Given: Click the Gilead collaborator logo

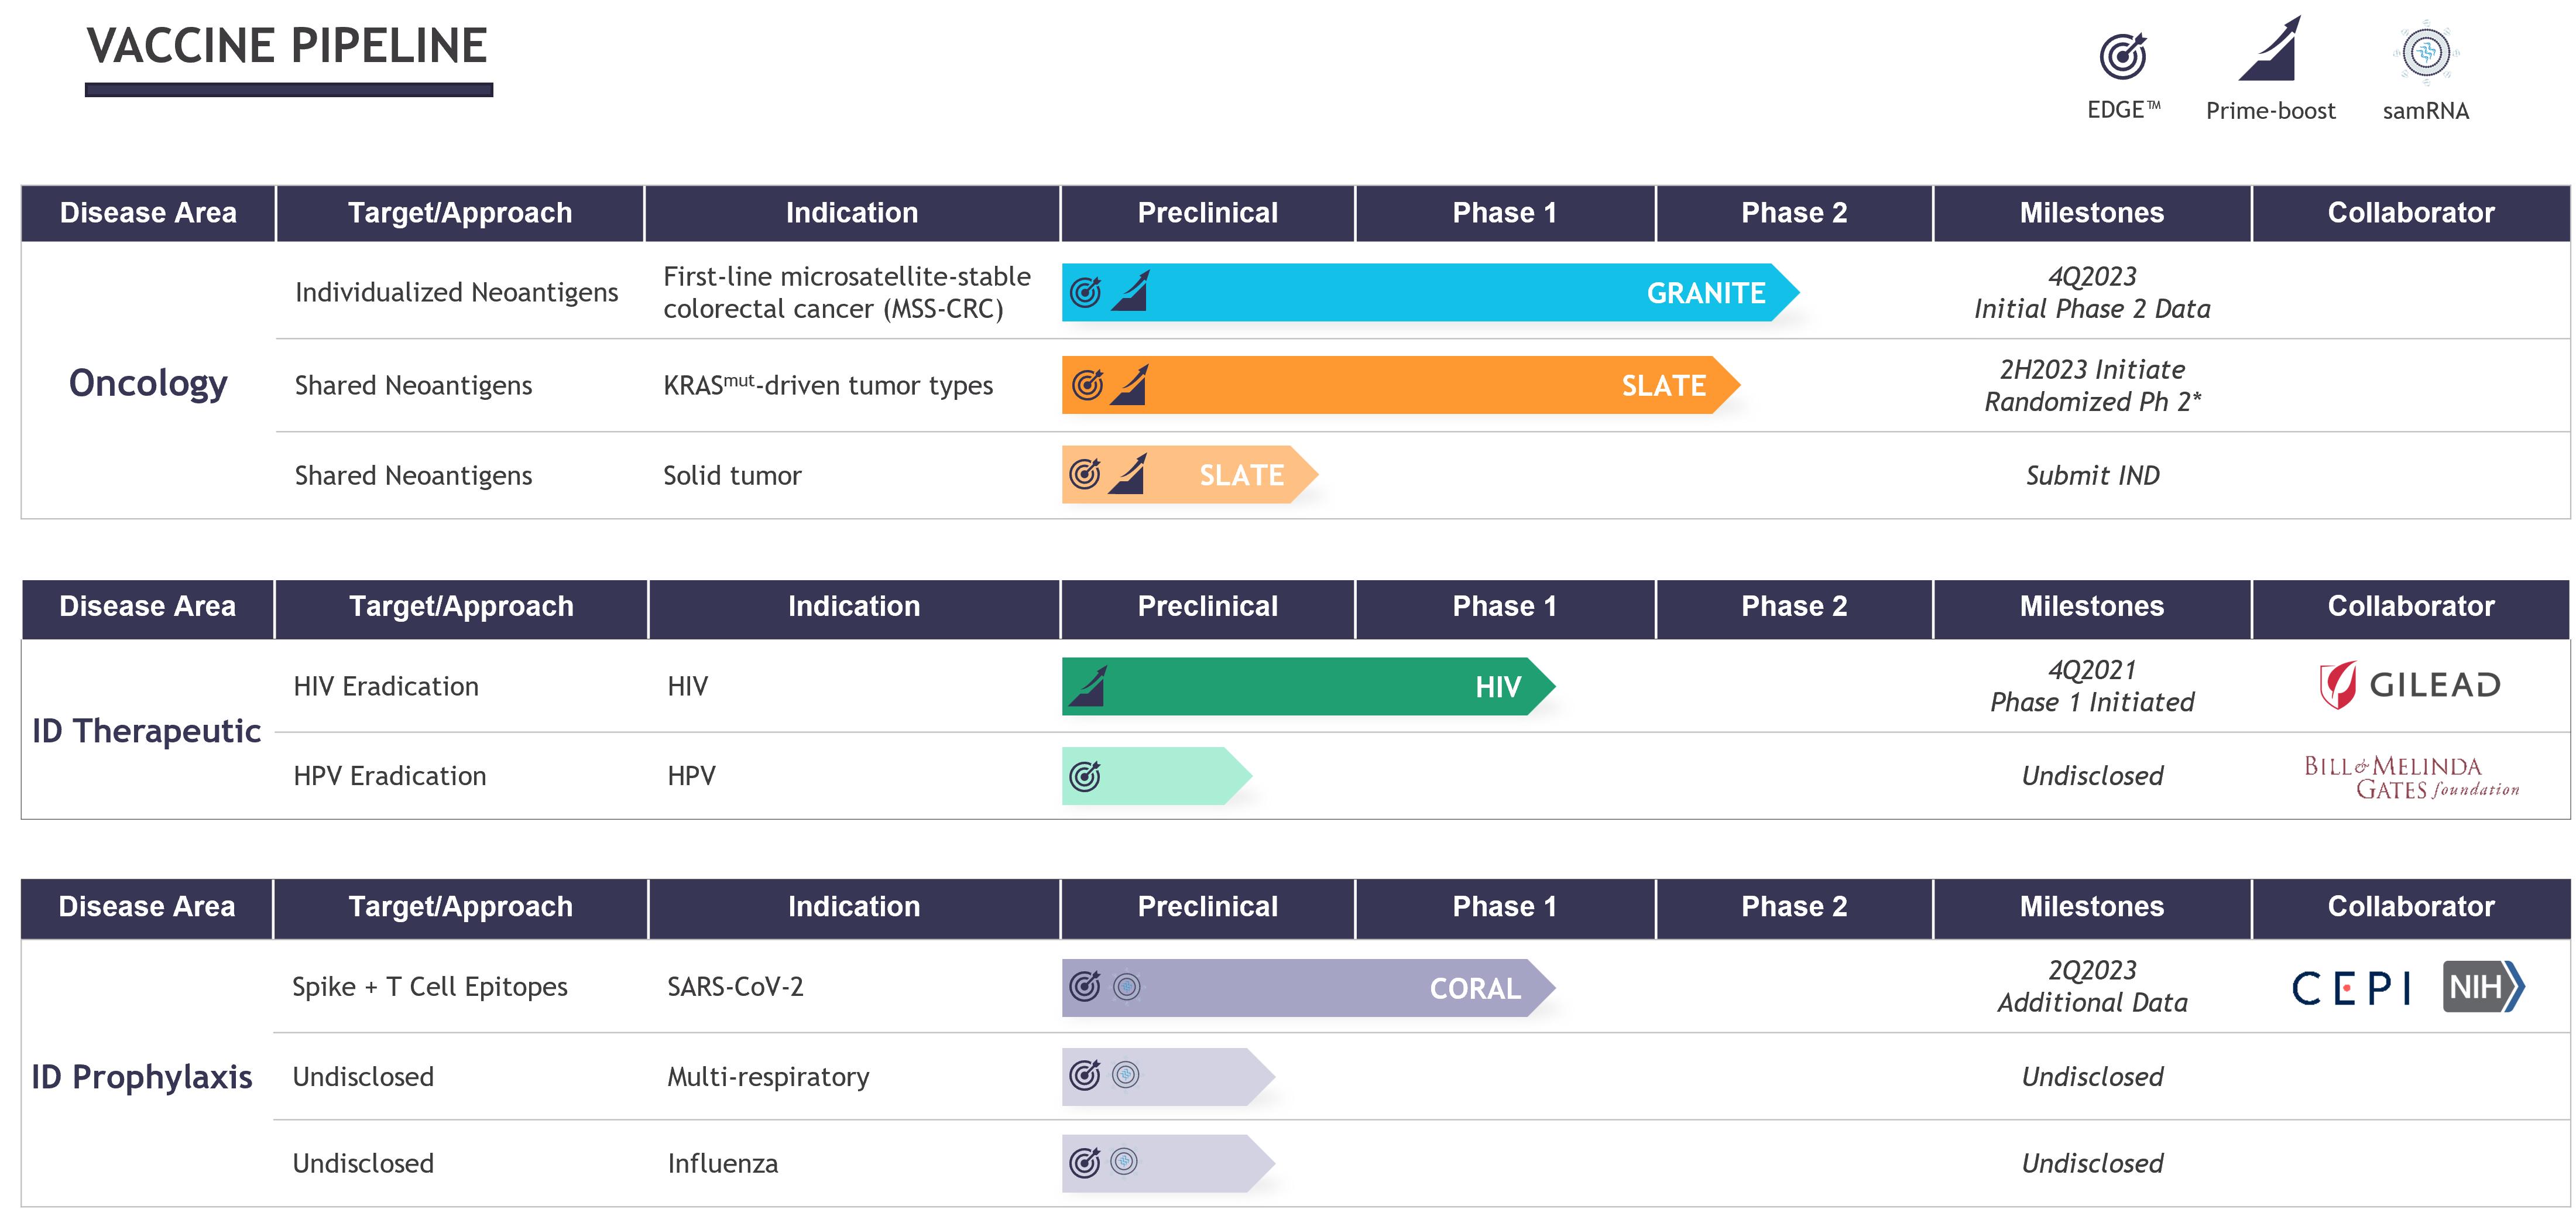Looking at the screenshot, I should [2410, 685].
